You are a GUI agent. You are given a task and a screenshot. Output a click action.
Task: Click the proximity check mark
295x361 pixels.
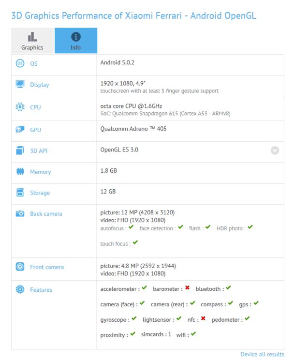point(133,333)
